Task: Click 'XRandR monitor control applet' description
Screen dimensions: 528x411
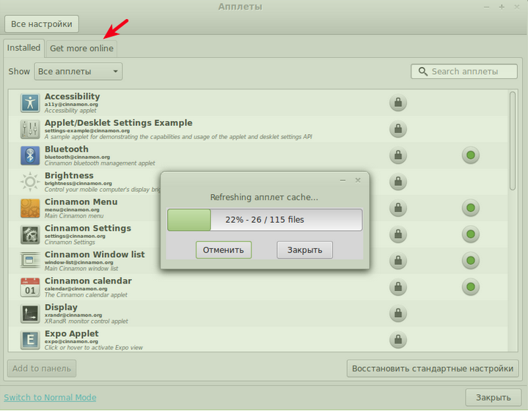Action: pyautogui.click(x=87, y=321)
